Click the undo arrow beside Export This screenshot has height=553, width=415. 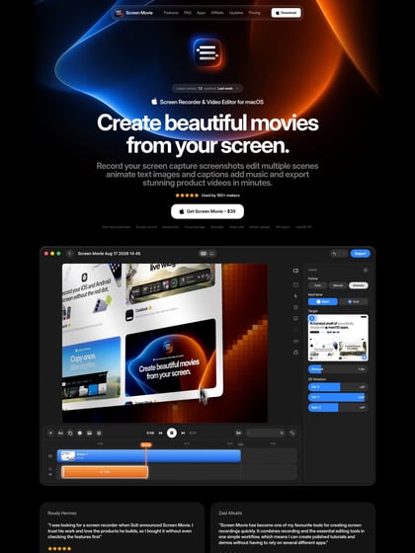tap(334, 253)
